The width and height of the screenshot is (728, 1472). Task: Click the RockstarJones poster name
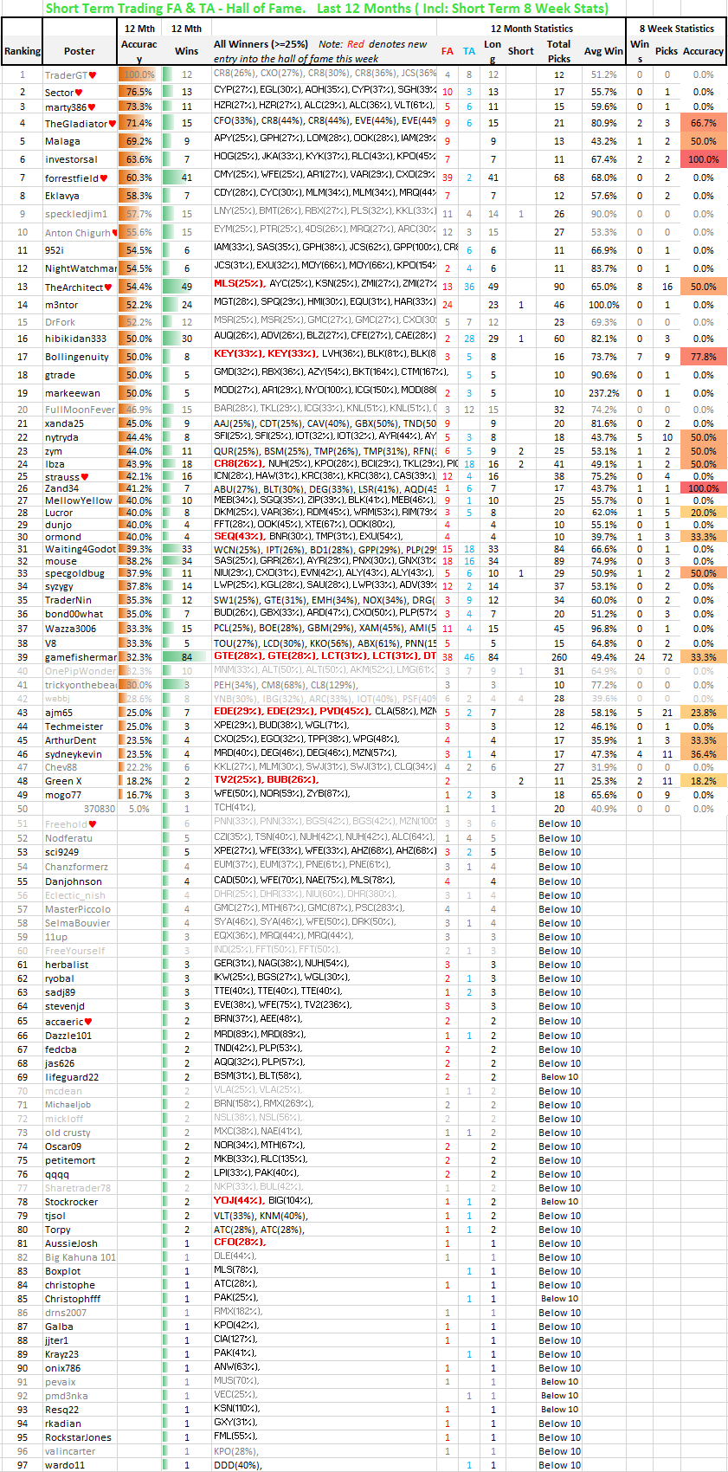tap(78, 1437)
